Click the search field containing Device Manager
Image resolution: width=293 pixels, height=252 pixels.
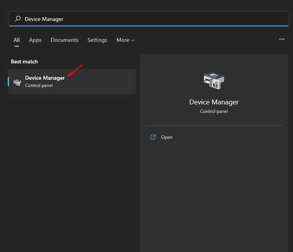(146, 19)
